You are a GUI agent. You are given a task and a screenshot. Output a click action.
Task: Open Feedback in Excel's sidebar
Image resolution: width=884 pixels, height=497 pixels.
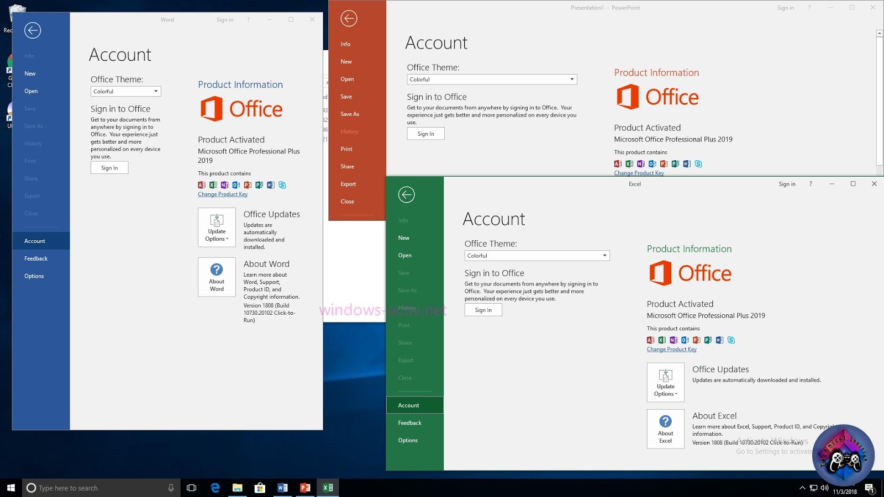410,423
